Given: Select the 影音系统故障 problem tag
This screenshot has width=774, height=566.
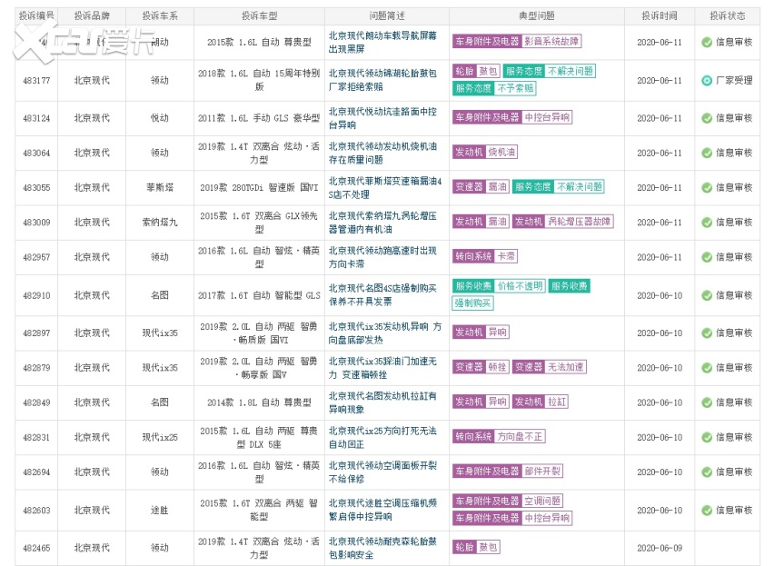Looking at the screenshot, I should click(x=551, y=42).
